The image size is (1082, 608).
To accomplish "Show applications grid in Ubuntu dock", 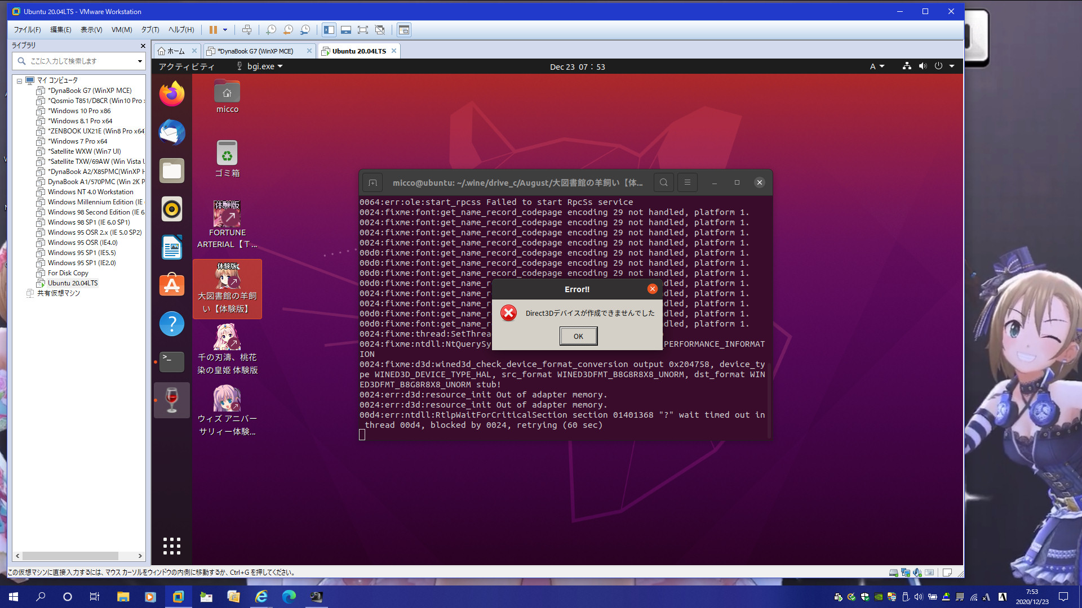I will click(x=172, y=546).
